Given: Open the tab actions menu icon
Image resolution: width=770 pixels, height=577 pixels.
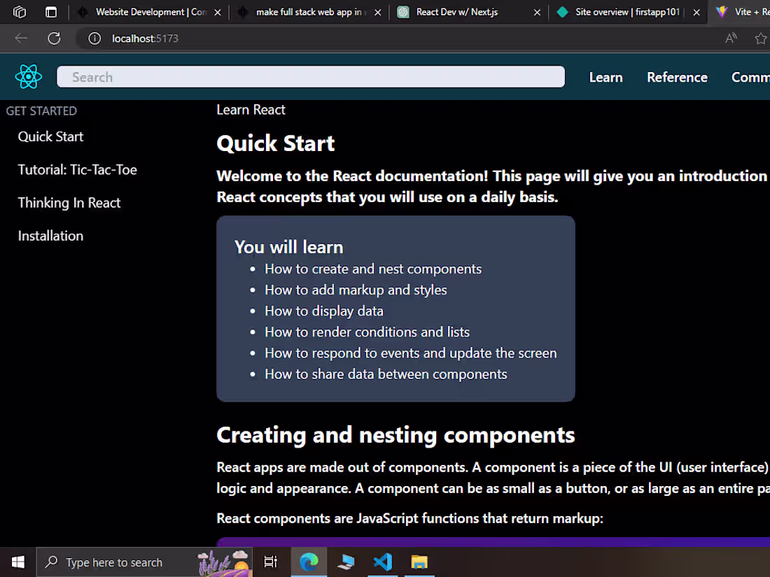Looking at the screenshot, I should pyautogui.click(x=51, y=12).
